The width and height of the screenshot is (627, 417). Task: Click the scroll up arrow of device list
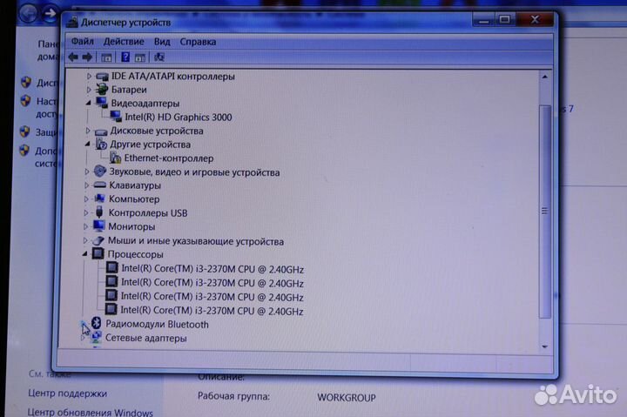click(544, 77)
